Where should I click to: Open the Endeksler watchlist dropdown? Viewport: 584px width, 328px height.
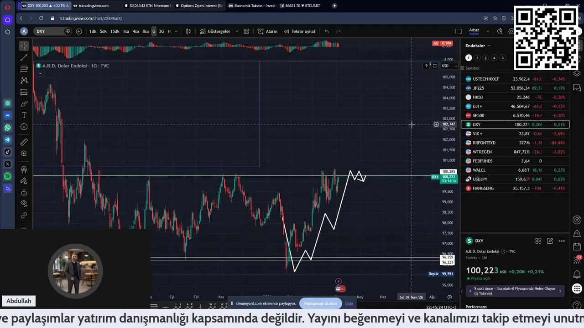478,46
